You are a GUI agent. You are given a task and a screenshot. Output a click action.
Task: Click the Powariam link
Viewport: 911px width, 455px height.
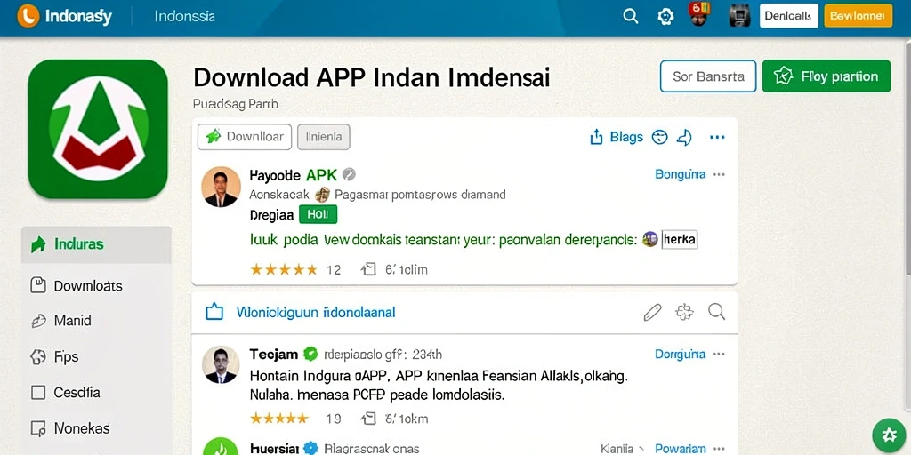pyautogui.click(x=681, y=449)
